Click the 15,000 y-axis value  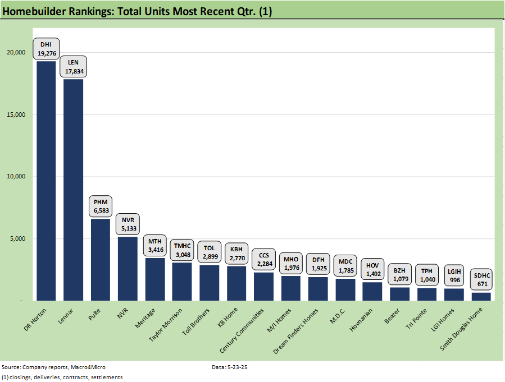pos(16,114)
